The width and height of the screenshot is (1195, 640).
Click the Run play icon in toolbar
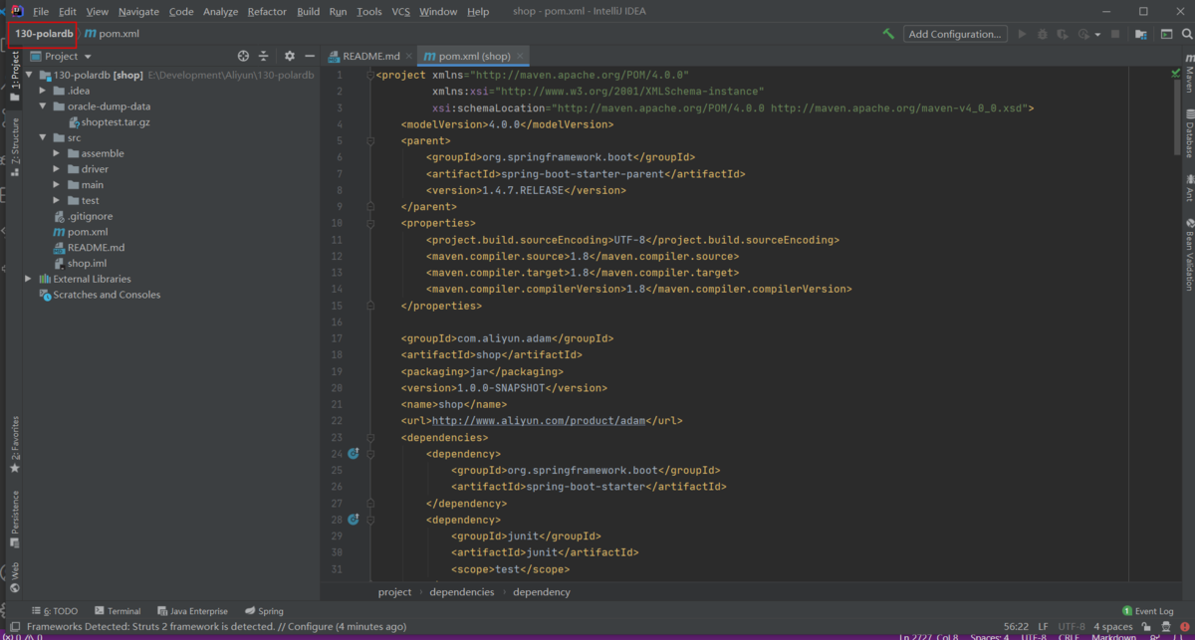[1021, 34]
